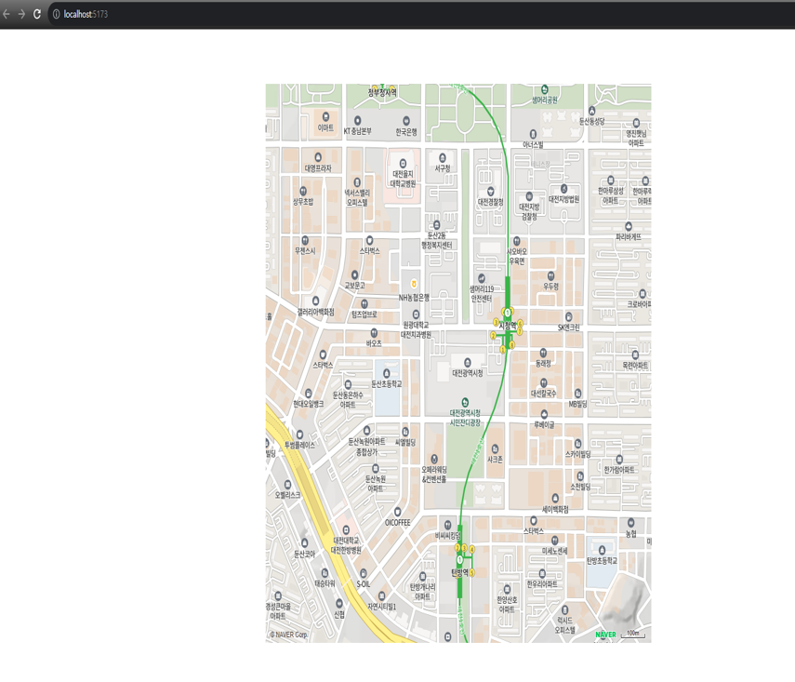Click the 원광대학교 대전치과병원 label
The image size is (795, 682).
(x=416, y=330)
